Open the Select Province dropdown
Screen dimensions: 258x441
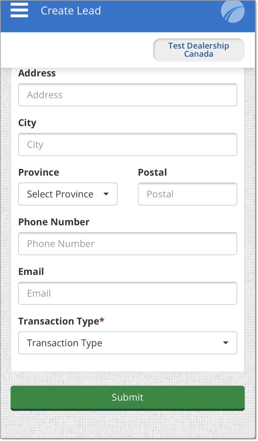pyautogui.click(x=68, y=194)
